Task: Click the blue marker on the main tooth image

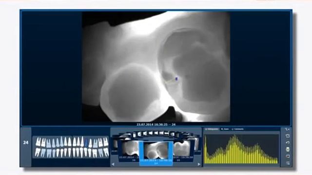Action: [x=176, y=79]
